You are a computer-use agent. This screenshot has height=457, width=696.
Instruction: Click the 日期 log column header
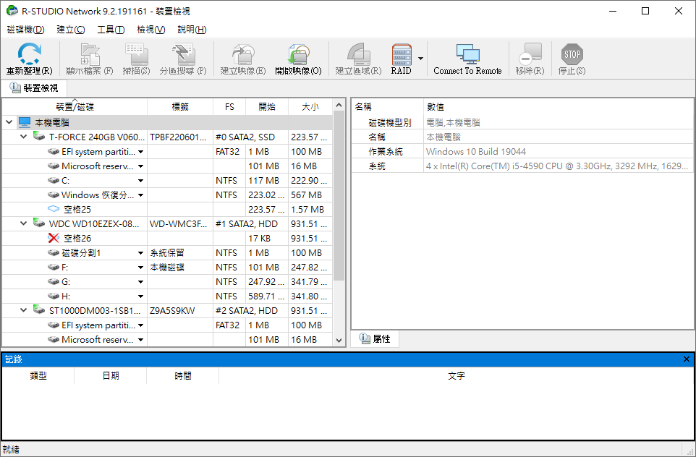click(x=111, y=376)
